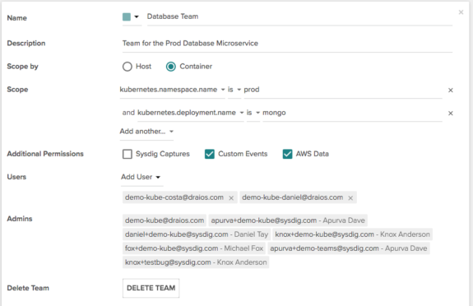Click the team Description text field
473x306 pixels.
(x=287, y=44)
